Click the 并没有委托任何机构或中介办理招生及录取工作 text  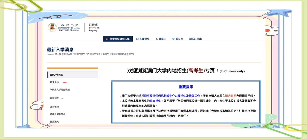[170, 96]
